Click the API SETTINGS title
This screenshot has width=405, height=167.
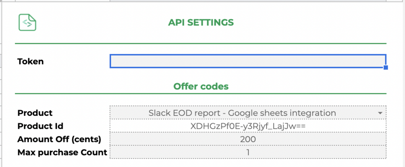[201, 22]
